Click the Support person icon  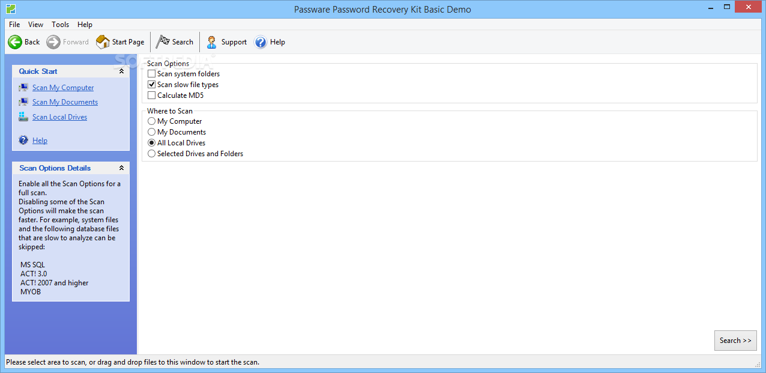212,42
